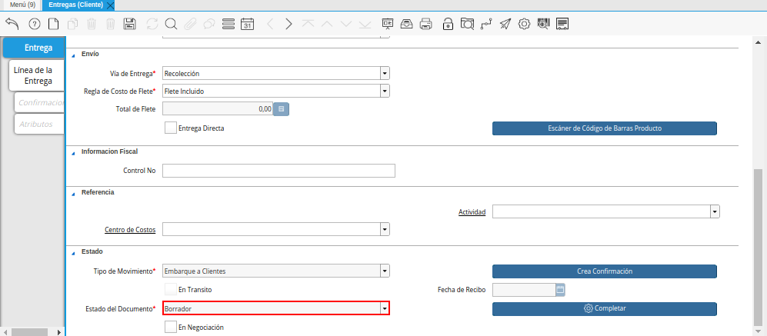This screenshot has width=767, height=336.
Task: Click the horizontal scrollbar thumb under tabs
Action: (x=30, y=332)
